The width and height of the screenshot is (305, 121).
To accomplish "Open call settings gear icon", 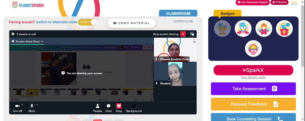I will point(13,34).
